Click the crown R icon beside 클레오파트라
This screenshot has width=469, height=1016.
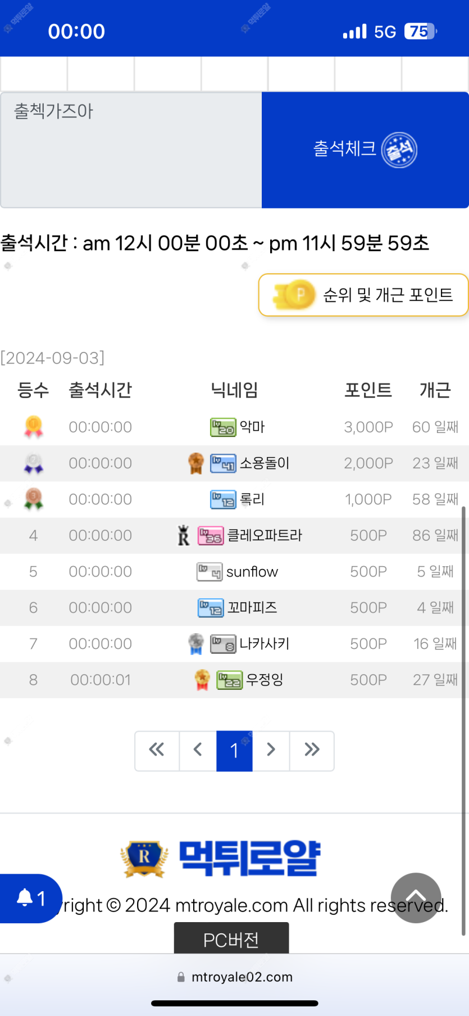184,535
